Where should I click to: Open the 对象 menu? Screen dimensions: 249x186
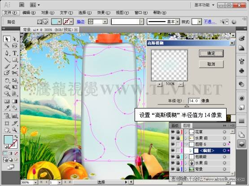(48, 13)
